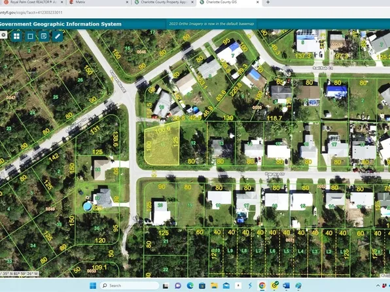Viewport: 390px width, 292px height.
Task: Open the yellow checkmark app on taskbar
Action: point(274,285)
